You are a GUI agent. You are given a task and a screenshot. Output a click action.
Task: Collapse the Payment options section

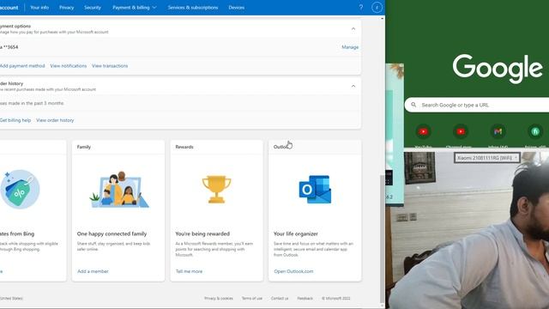tap(353, 28)
